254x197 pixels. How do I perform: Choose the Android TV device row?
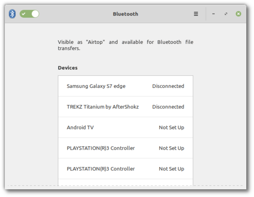pyautogui.click(x=126, y=127)
